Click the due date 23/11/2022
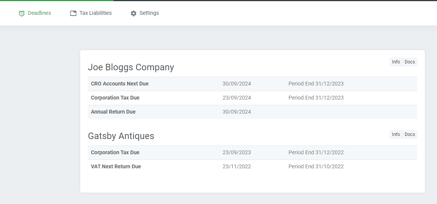This screenshot has width=437, height=204. pos(237,166)
